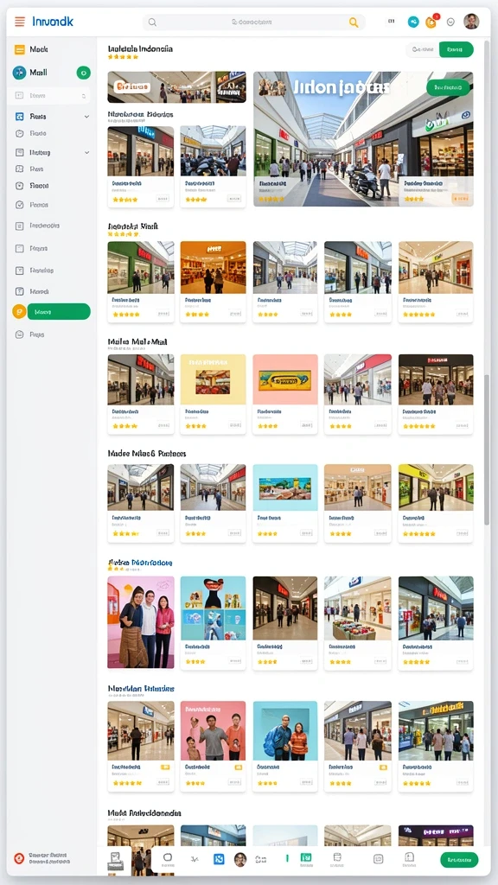Open the user profile avatar in top bar
Screen dimensions: 498x885
coord(471,22)
